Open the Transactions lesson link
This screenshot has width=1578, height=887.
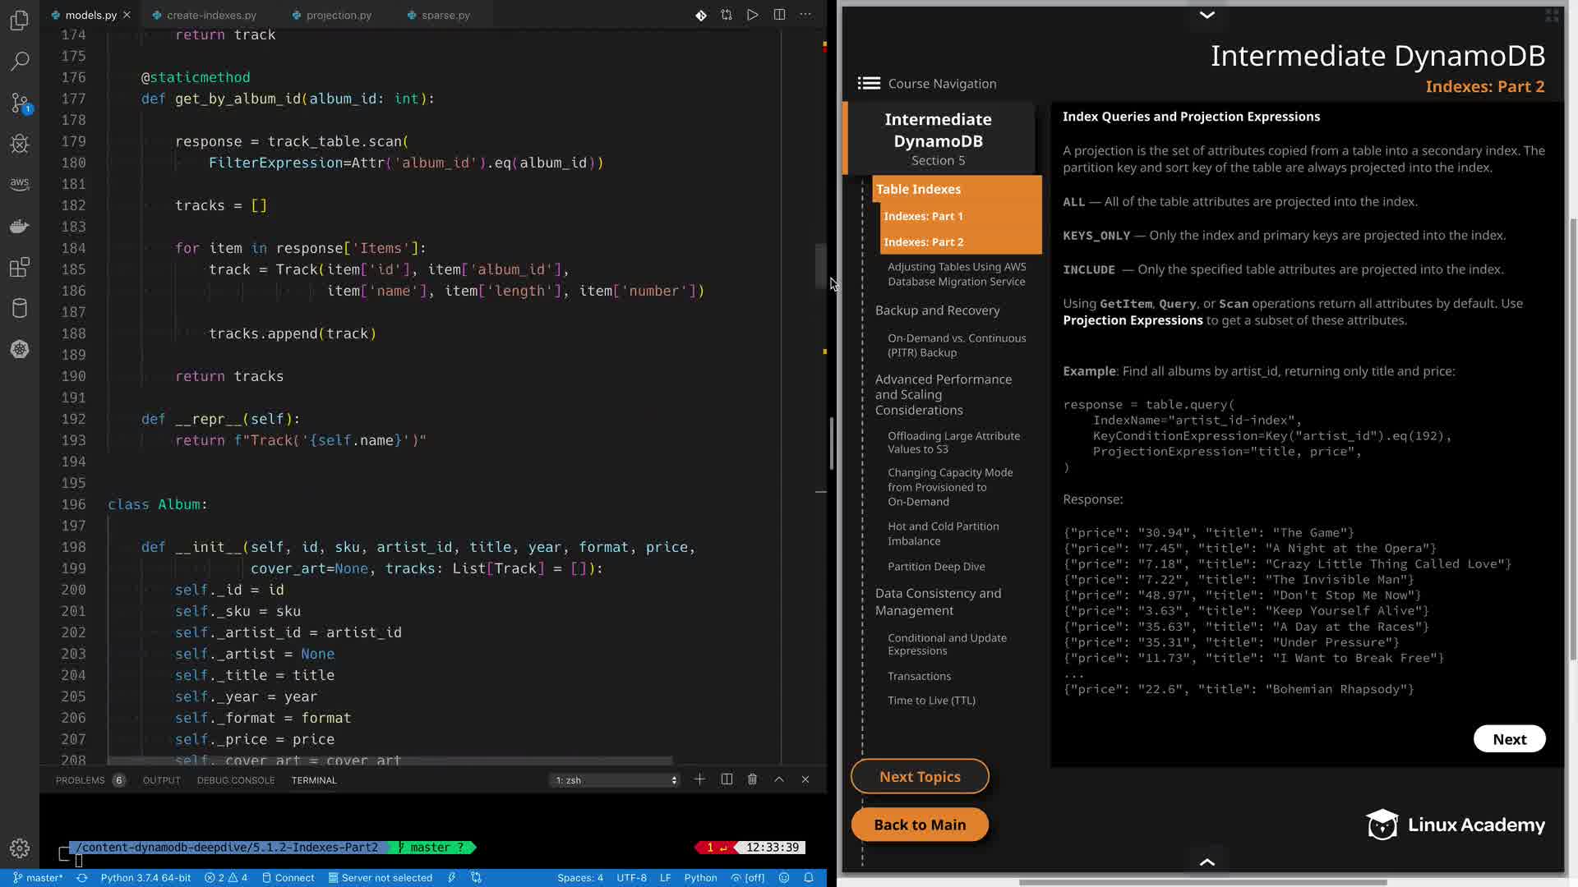pos(919,676)
